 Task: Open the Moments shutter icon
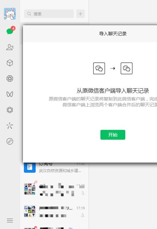pos(10,79)
